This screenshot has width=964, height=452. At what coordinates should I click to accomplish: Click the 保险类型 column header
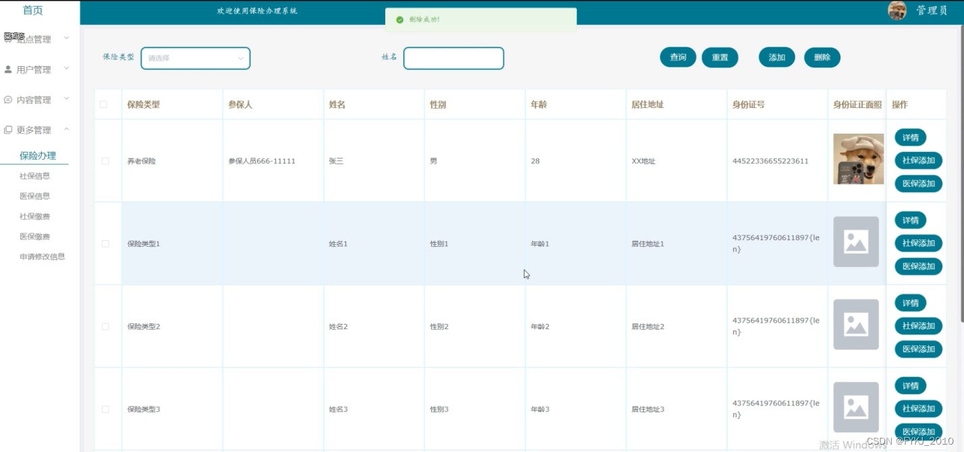(144, 105)
